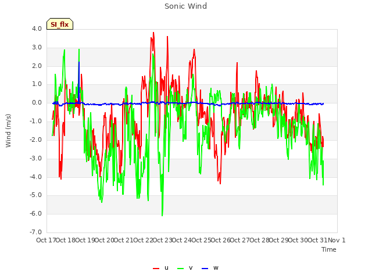The image size is (372, 279).
Task: Click the red u legend marker
Action: 156,269
